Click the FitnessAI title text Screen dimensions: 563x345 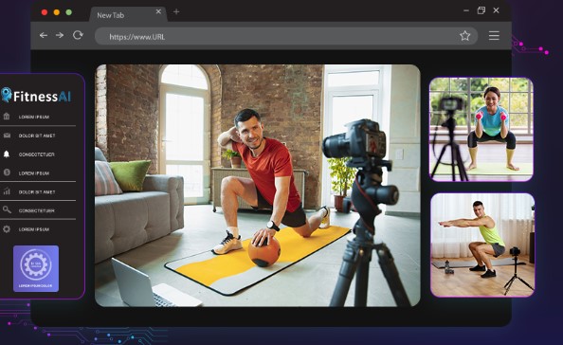coord(42,97)
